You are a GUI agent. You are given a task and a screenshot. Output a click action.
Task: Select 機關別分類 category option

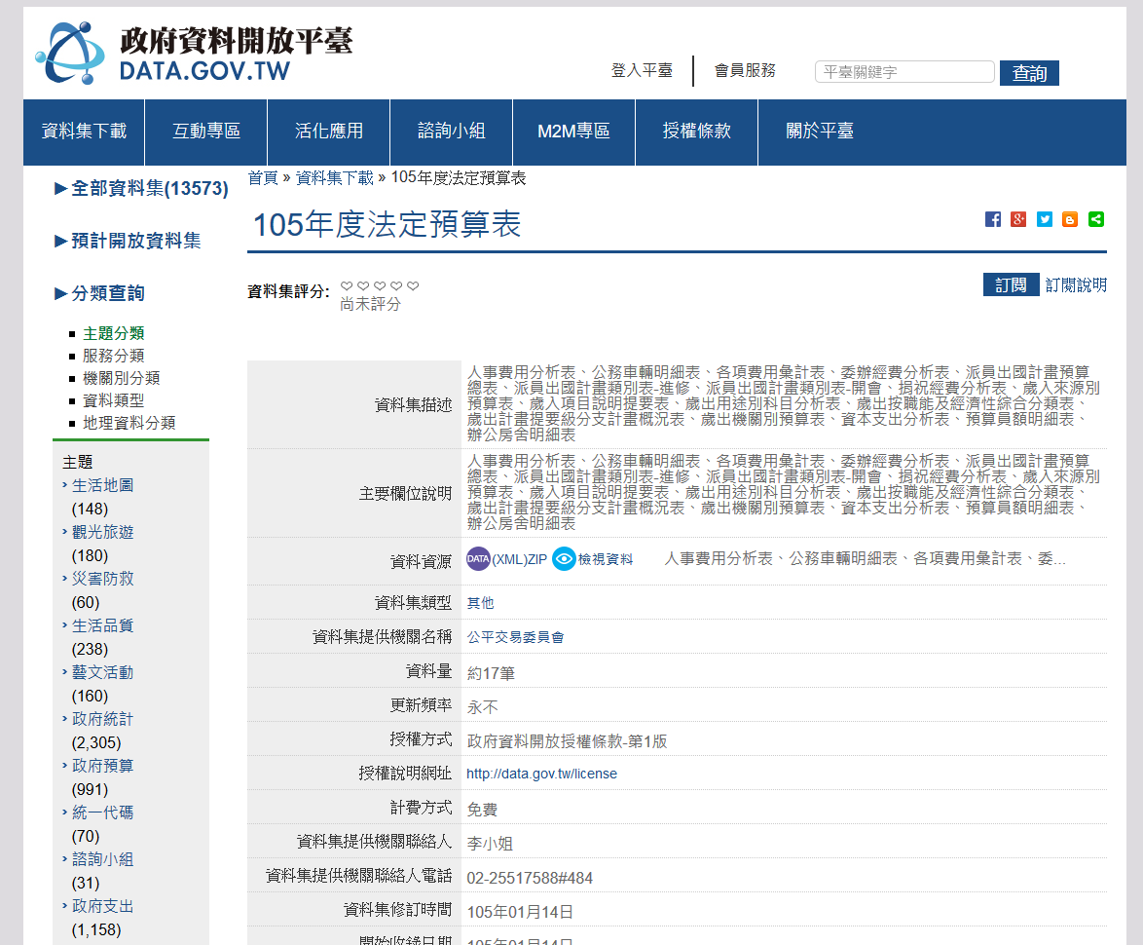tap(121, 378)
